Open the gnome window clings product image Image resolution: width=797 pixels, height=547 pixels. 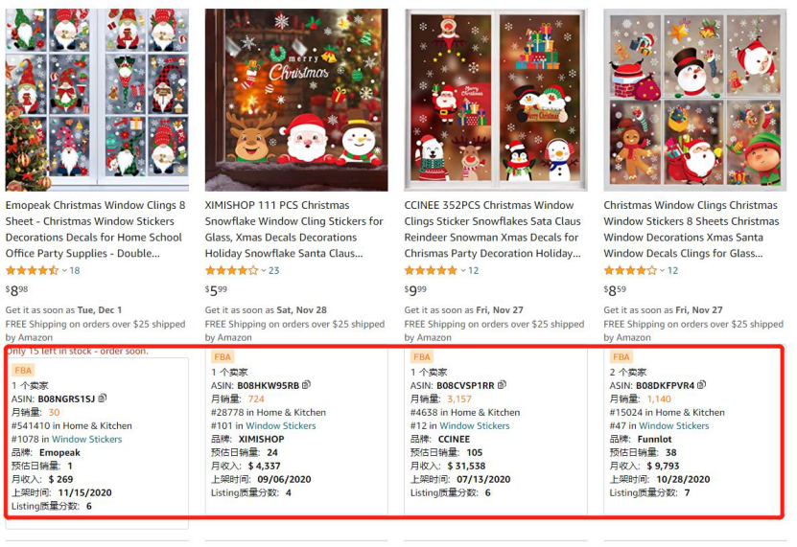(x=97, y=100)
